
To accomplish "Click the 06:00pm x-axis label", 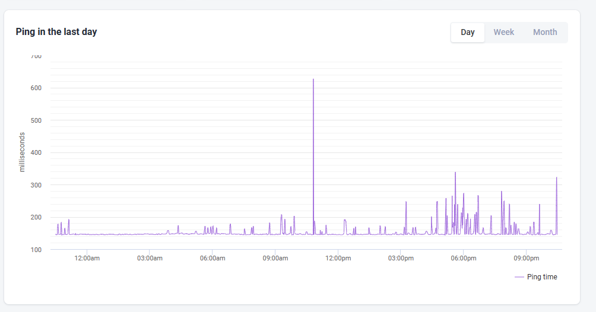I will (464, 259).
